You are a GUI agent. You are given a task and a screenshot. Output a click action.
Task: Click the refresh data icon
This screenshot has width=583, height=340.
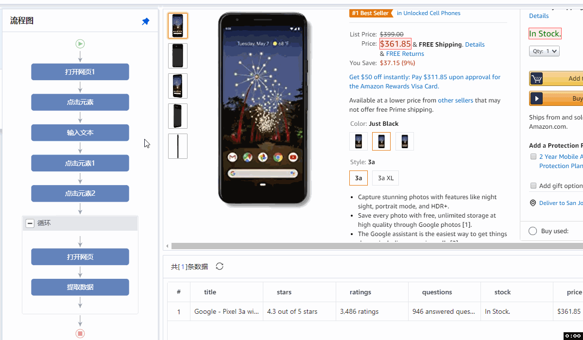(x=220, y=266)
